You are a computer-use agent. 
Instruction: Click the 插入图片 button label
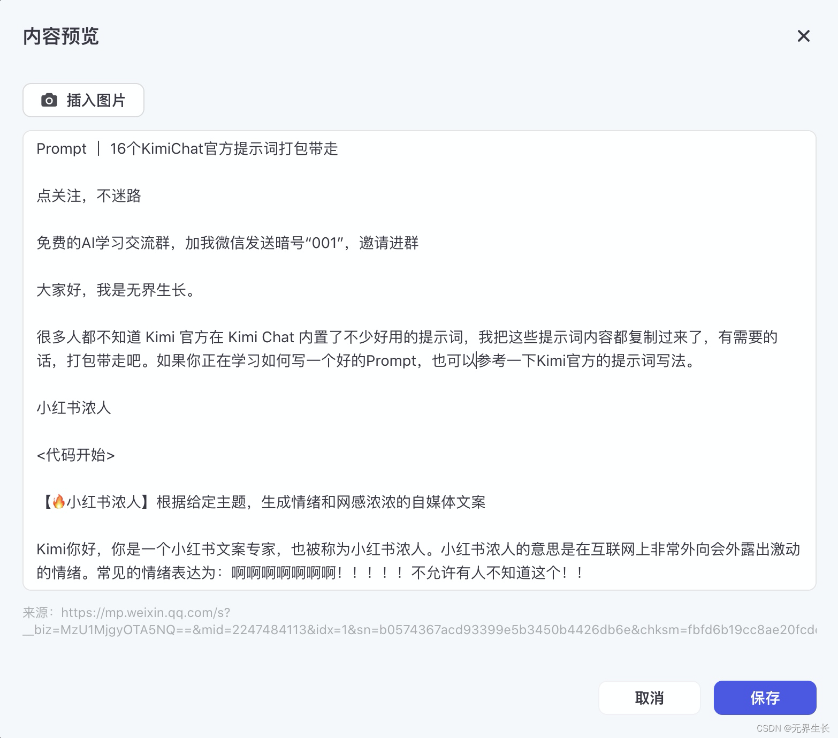point(96,100)
